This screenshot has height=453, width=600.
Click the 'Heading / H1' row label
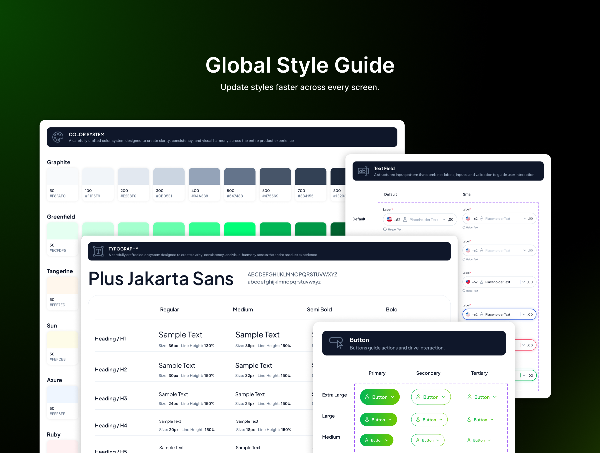[110, 339]
